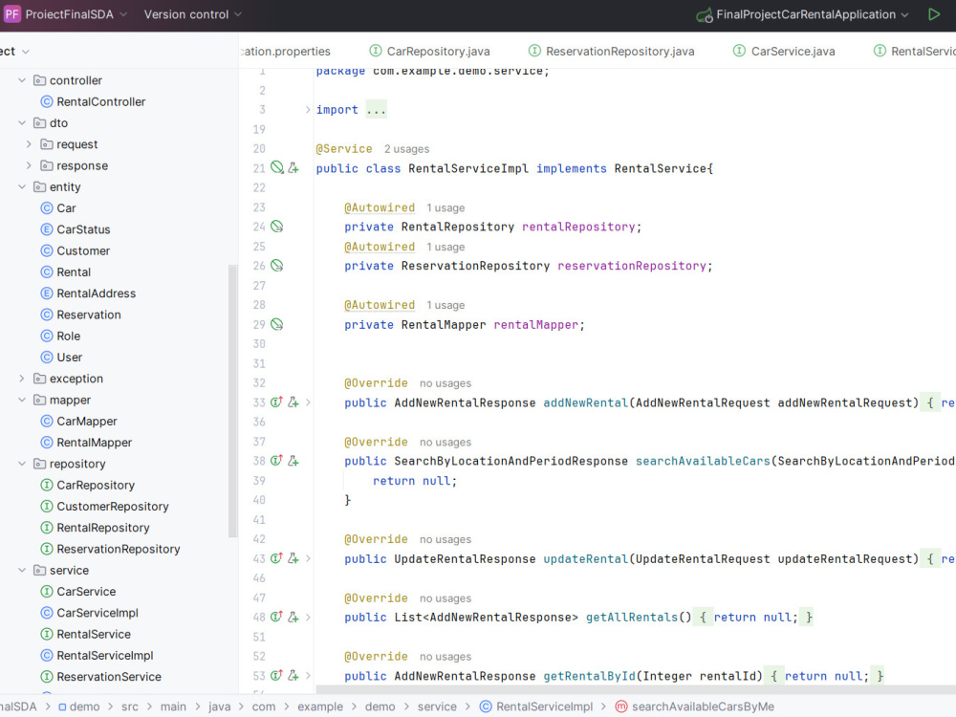Switch to the CarRepository.java tab
The height and width of the screenshot is (717, 956).
click(x=430, y=52)
